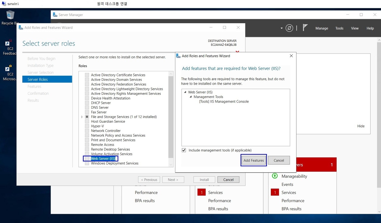381x223 pixels.
Task: Select Volume Activation Services role row
Action: 112,154
